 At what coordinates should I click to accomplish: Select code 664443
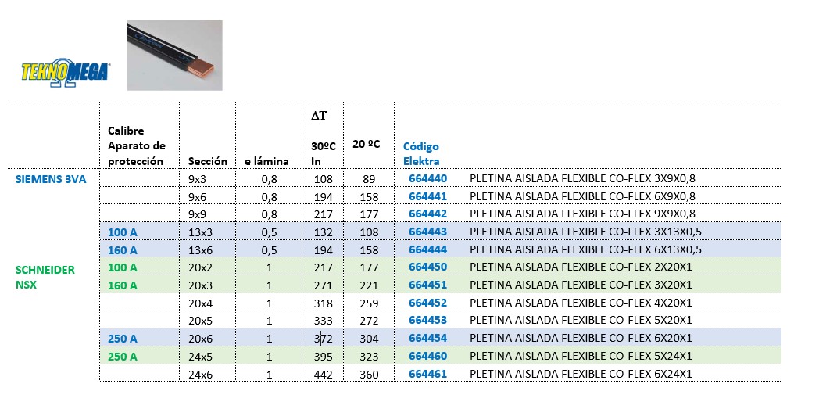[x=428, y=232]
